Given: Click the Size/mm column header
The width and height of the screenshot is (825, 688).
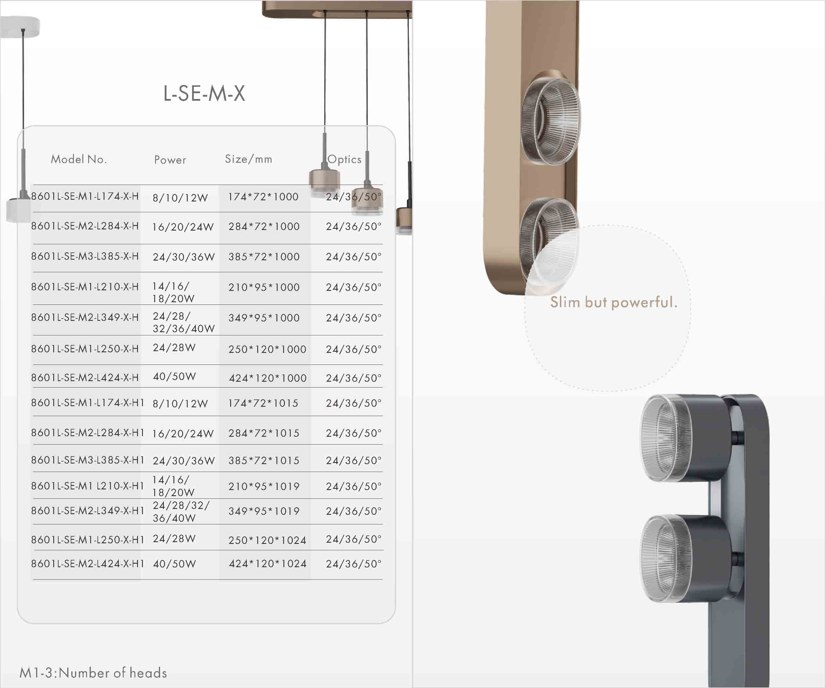Looking at the screenshot, I should coord(248,159).
